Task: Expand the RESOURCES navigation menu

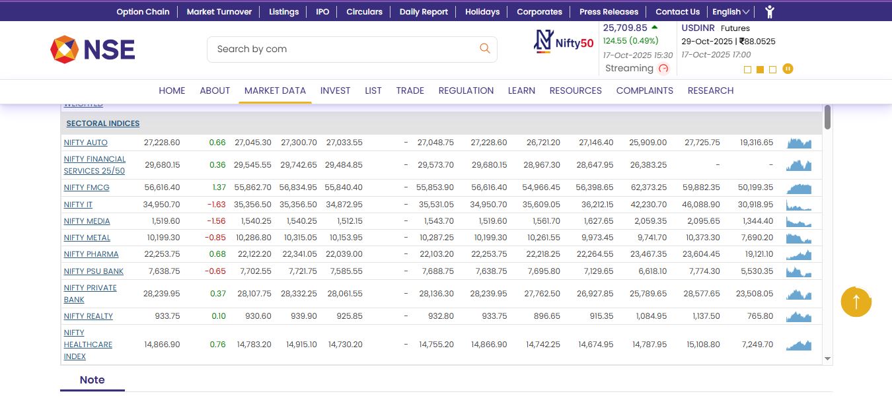Action: click(576, 90)
